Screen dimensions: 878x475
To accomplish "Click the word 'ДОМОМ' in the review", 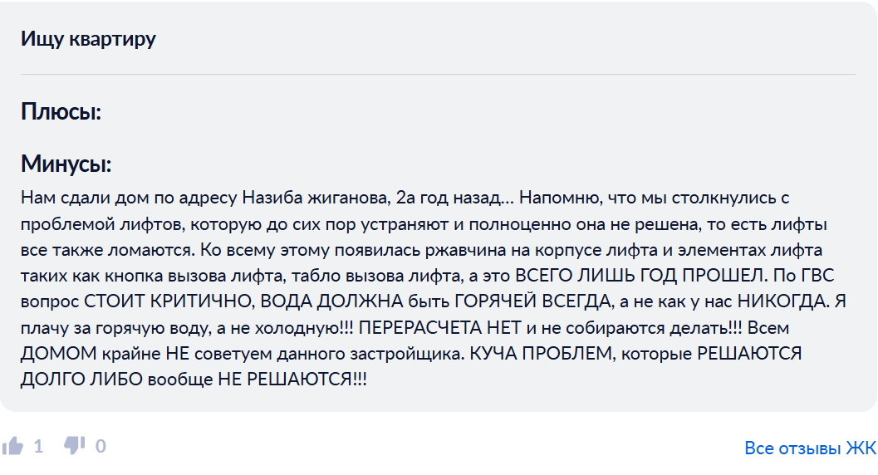I will click(59, 353).
